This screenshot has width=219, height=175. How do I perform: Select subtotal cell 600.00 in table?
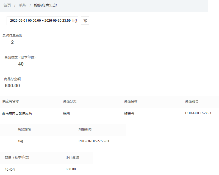(x=71, y=169)
